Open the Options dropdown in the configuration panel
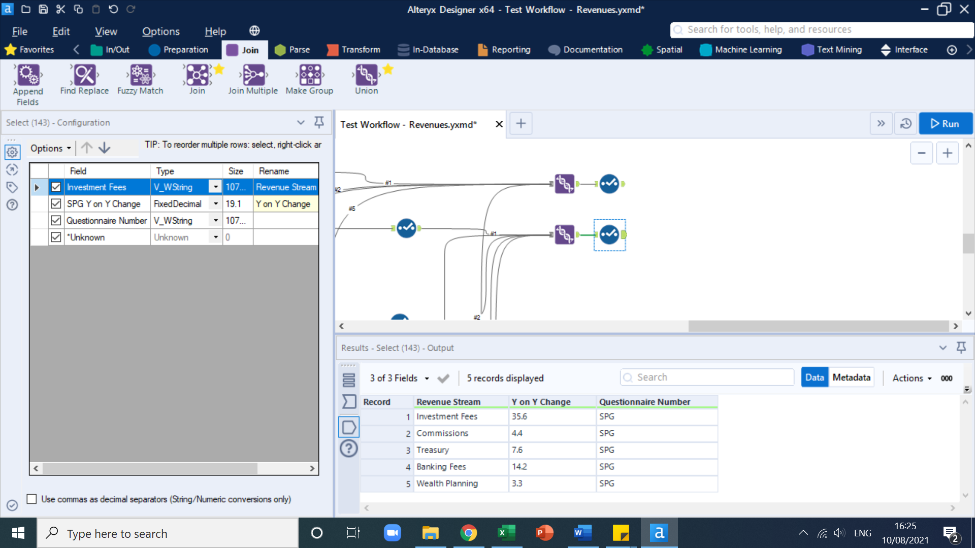 point(49,148)
